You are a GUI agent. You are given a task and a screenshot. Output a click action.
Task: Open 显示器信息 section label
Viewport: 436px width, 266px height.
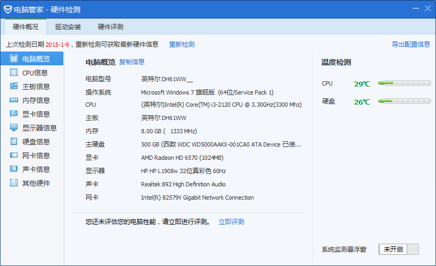(x=39, y=128)
